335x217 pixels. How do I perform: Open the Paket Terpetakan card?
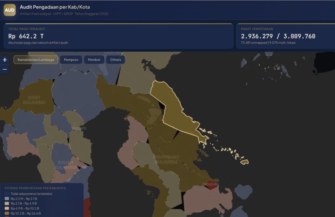tap(285, 36)
